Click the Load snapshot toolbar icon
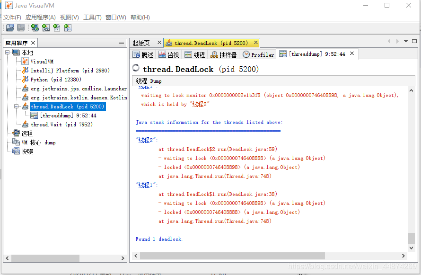421x275 pixels. coord(9,28)
